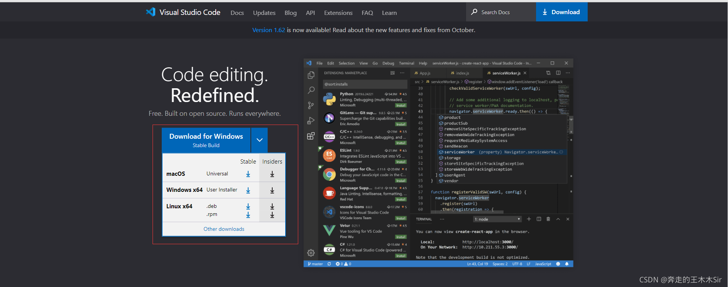Open the Terminal menu in VS Code screenshot
Image resolution: width=728 pixels, height=287 pixels.
(x=406, y=63)
